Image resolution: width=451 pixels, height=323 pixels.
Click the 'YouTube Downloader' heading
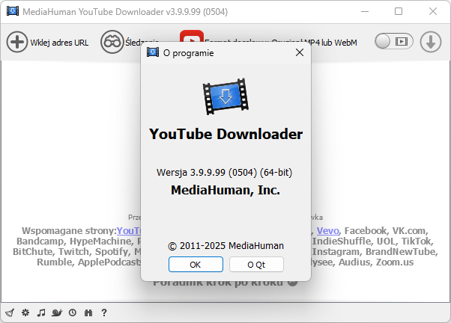[x=225, y=134]
